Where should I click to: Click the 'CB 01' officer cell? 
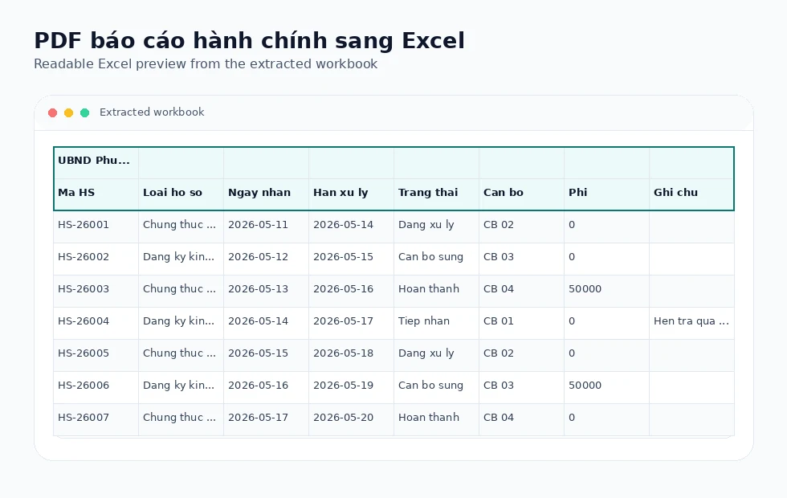(x=521, y=323)
